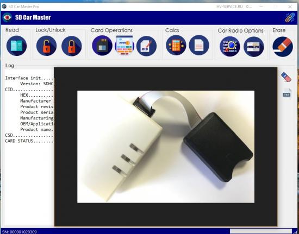Click the binary code magnifier icon
The image size is (299, 234).
click(230, 47)
